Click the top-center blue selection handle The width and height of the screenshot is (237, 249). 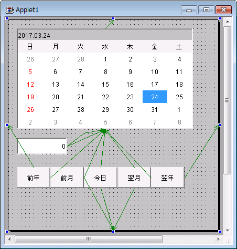[x=113, y=18]
